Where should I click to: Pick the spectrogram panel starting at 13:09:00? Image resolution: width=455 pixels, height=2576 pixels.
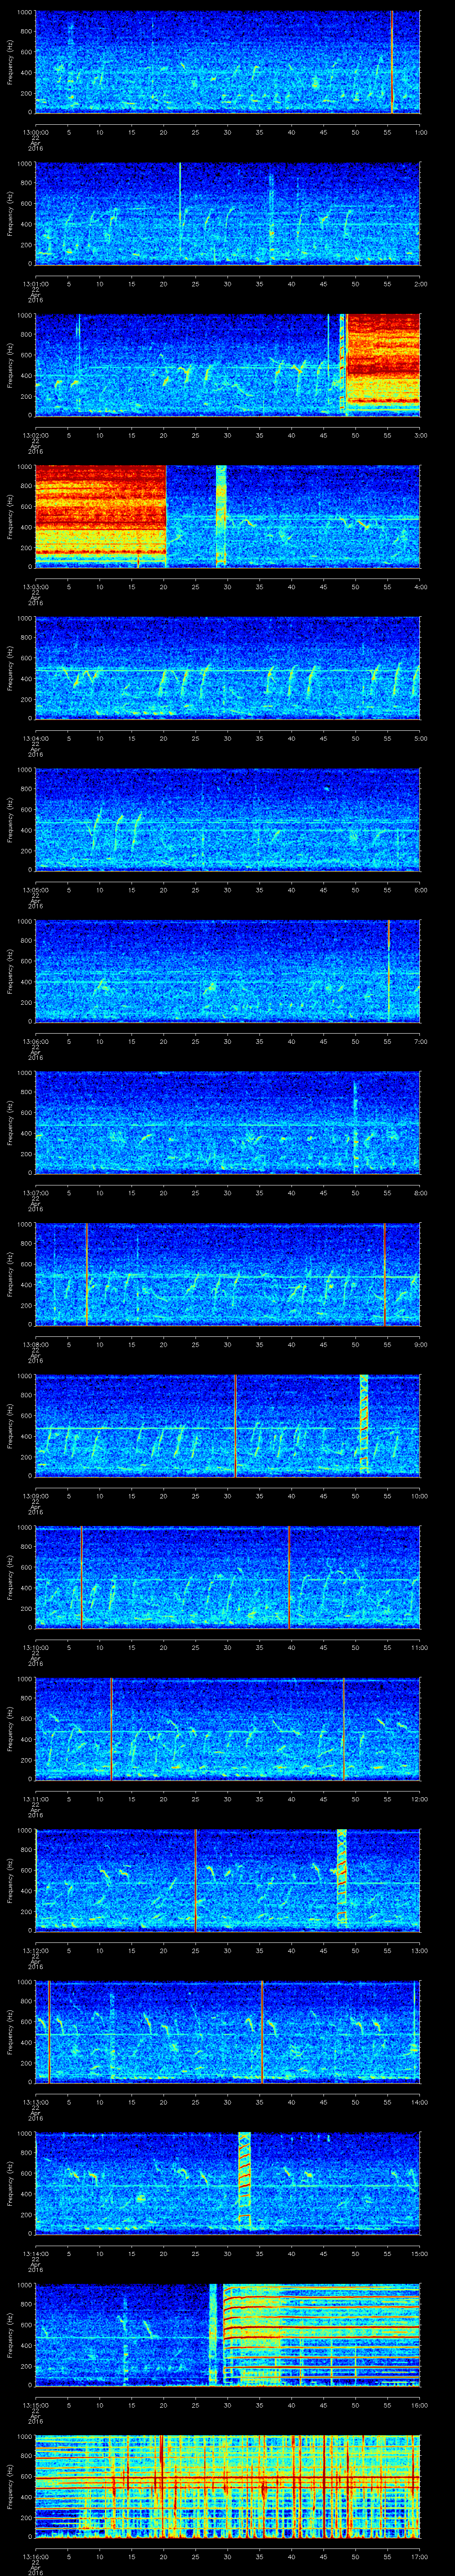tap(228, 1426)
